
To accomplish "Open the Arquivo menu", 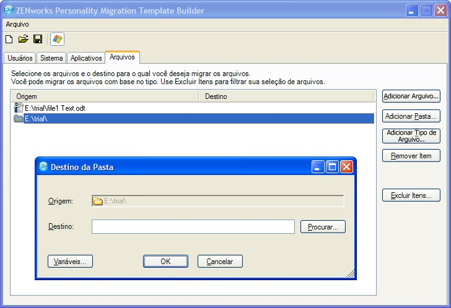I will click(17, 24).
